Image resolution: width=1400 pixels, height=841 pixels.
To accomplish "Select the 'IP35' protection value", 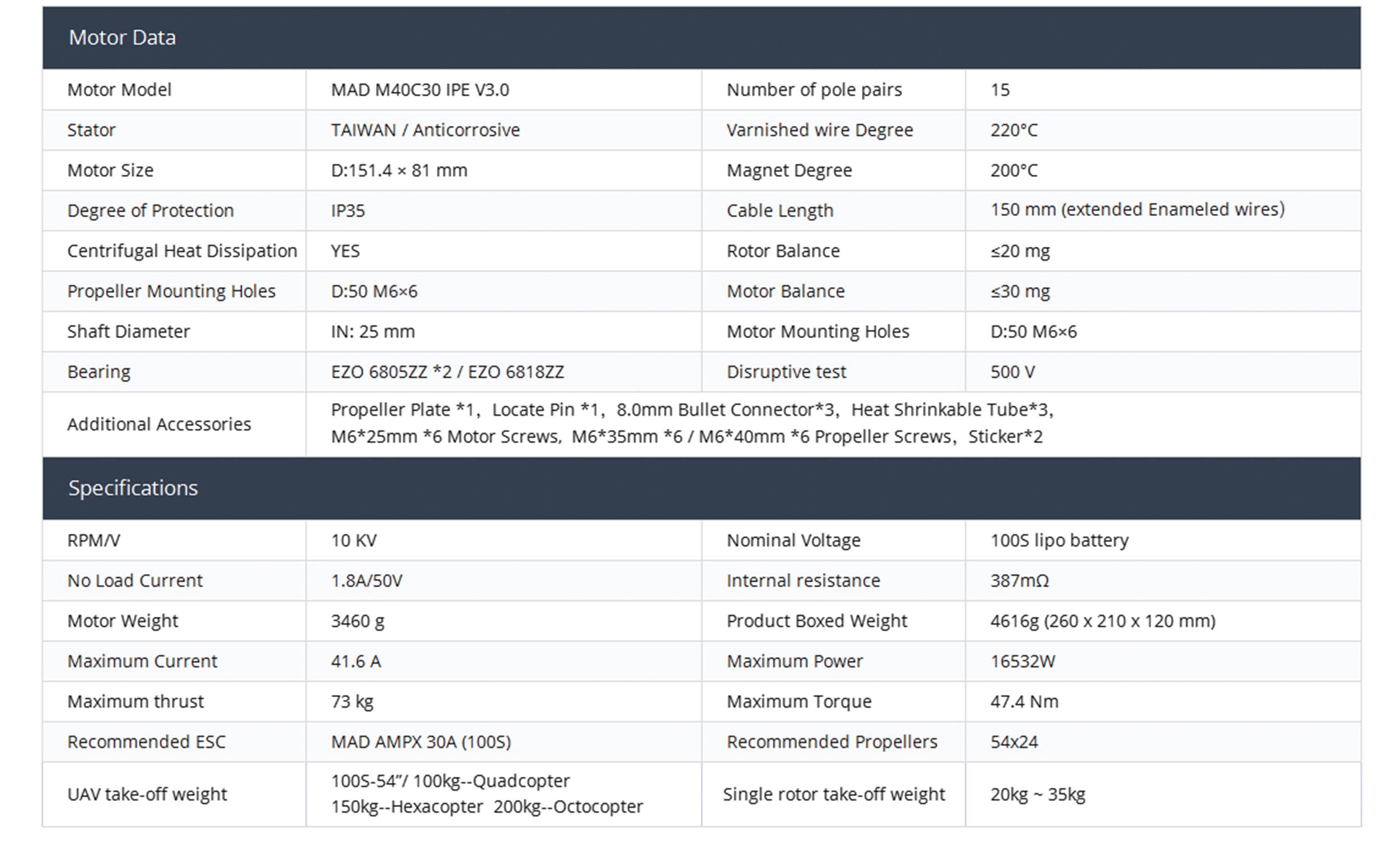I will click(x=348, y=211).
